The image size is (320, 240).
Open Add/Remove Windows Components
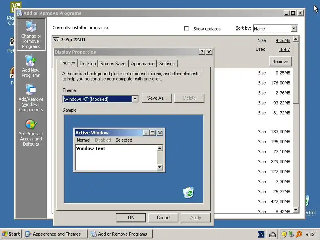31,98
